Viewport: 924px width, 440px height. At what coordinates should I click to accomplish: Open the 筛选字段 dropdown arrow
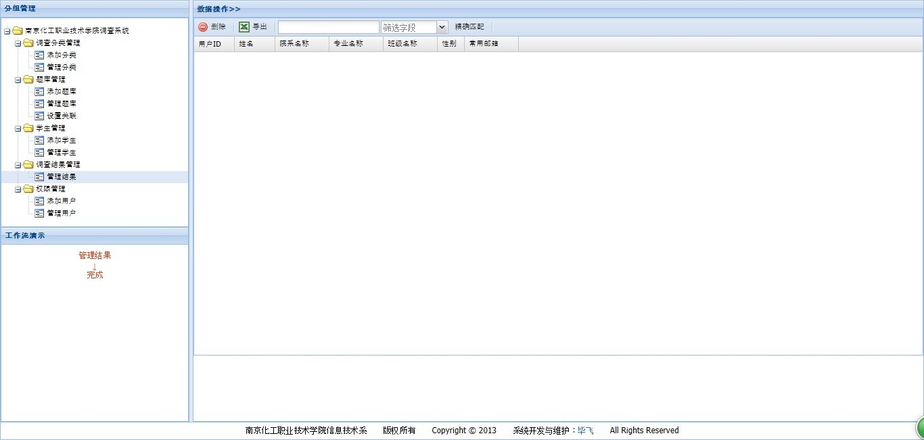pyautogui.click(x=442, y=27)
